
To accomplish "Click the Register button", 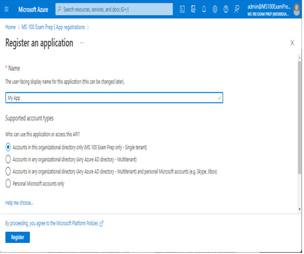I will pyautogui.click(x=17, y=237).
